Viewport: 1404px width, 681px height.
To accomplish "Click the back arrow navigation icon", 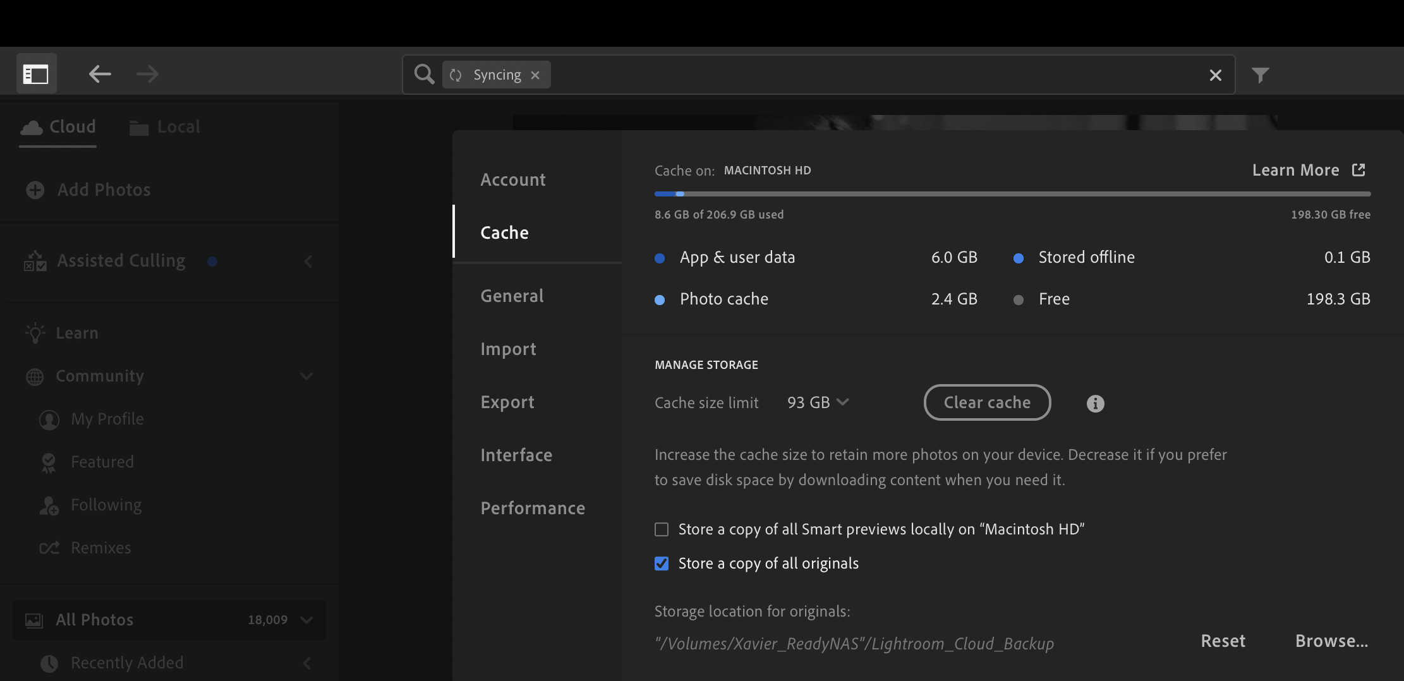I will [x=100, y=75].
